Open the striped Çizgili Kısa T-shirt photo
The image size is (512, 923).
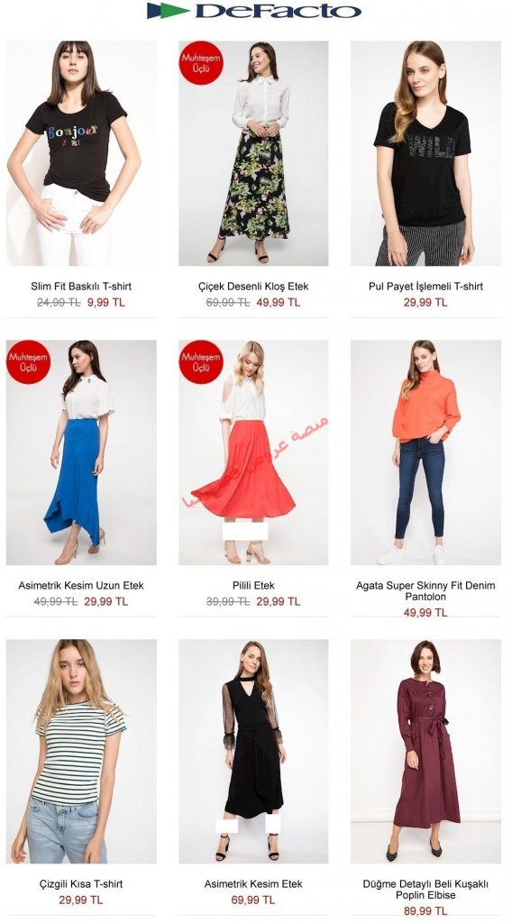coord(81,752)
